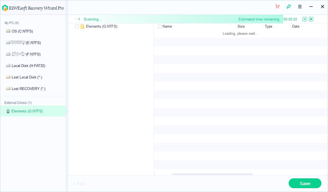
Task: Stop the scan
Action: click(x=311, y=19)
